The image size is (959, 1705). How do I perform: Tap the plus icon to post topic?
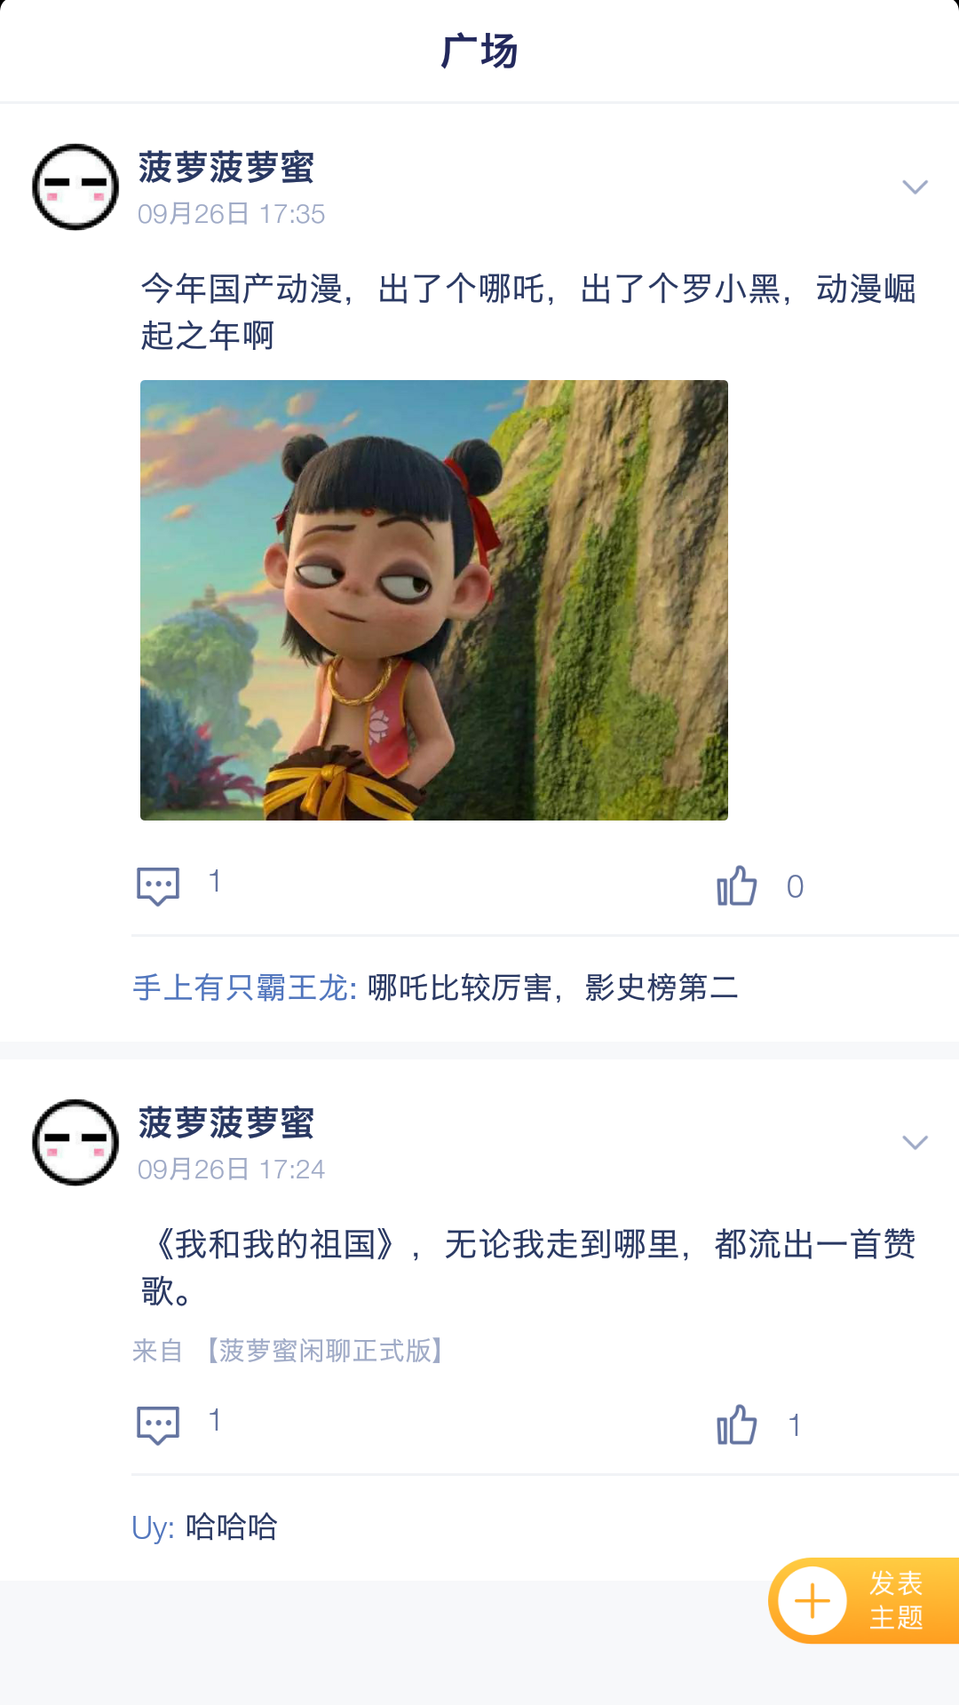812,1601
